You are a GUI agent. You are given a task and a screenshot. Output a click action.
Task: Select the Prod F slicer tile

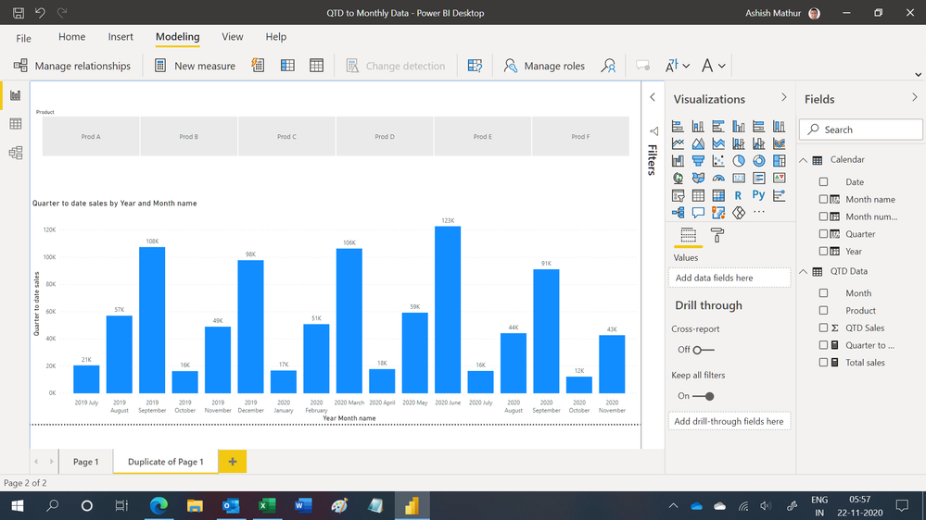(x=580, y=136)
